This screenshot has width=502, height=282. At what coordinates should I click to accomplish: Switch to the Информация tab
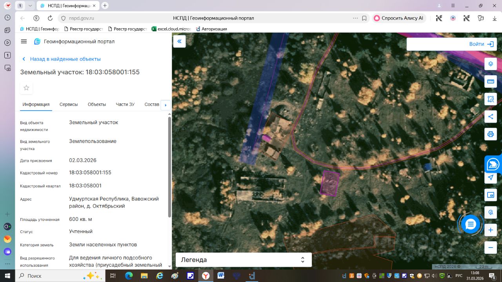tap(36, 104)
